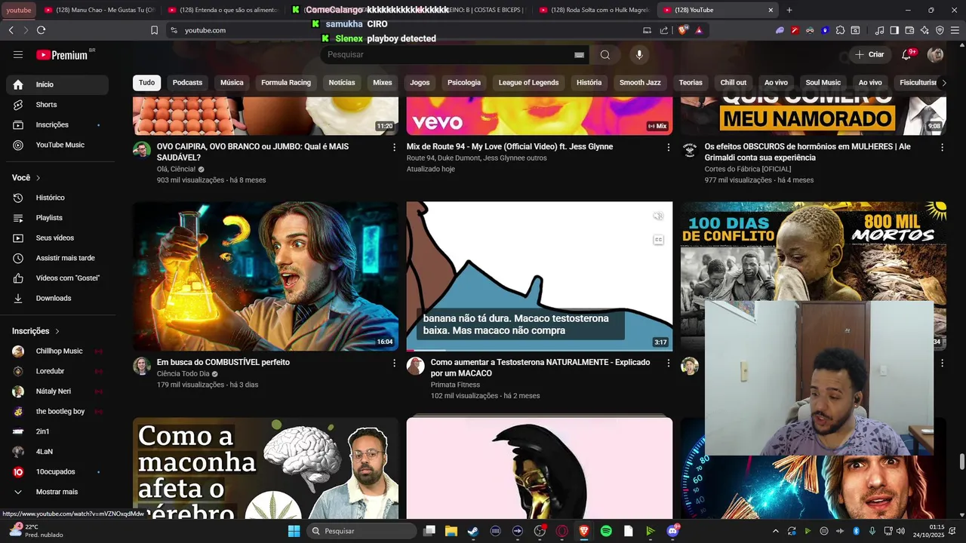
Task: Open the Brave Wallet icon
Action: pyautogui.click(x=909, y=30)
